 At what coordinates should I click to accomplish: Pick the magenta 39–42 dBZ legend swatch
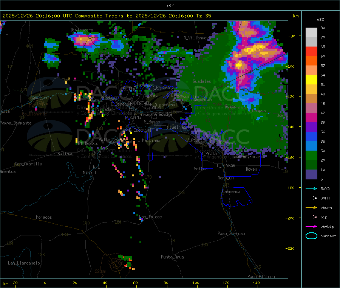tap(311, 117)
